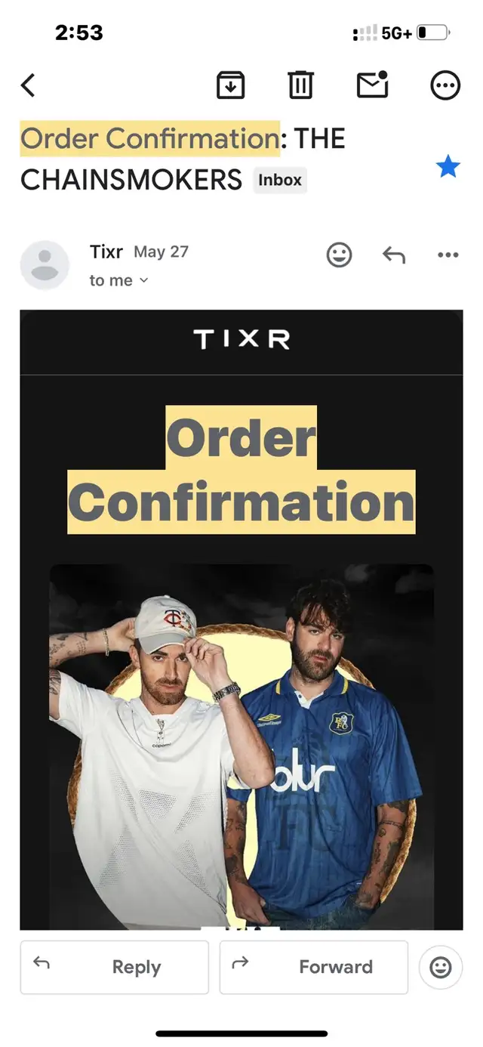The height and width of the screenshot is (1047, 483).
Task: Go back using the back arrow
Action: (28, 85)
